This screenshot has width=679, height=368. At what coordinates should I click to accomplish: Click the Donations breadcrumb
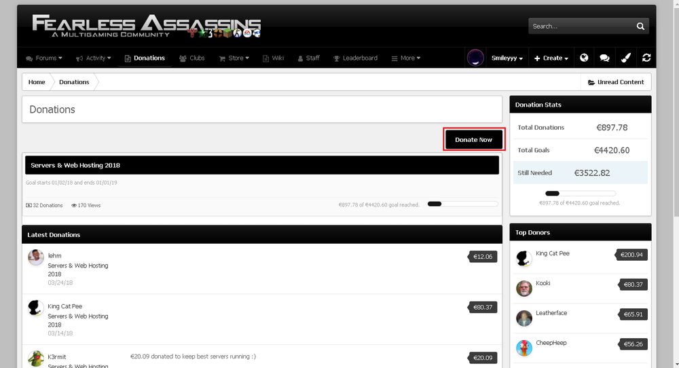click(x=74, y=82)
